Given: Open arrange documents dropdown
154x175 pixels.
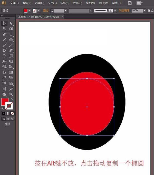Looking at the screenshot, I should tap(139, 3).
